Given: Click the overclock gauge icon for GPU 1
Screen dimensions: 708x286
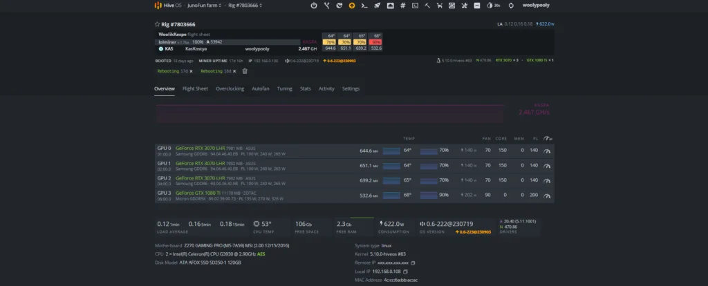Looking at the screenshot, I should pos(548,166).
